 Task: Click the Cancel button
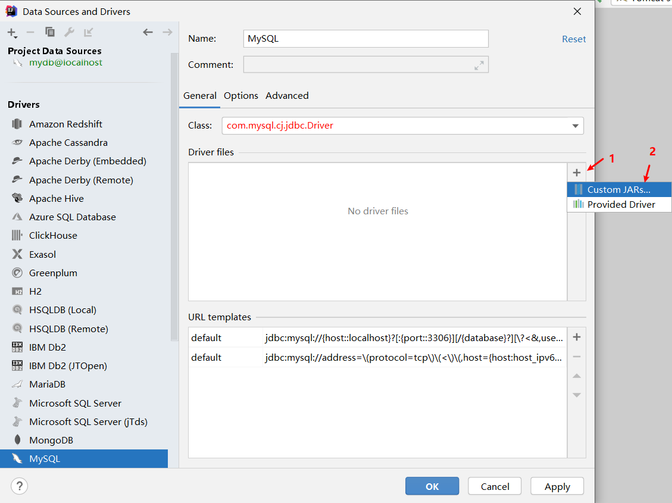click(x=495, y=486)
